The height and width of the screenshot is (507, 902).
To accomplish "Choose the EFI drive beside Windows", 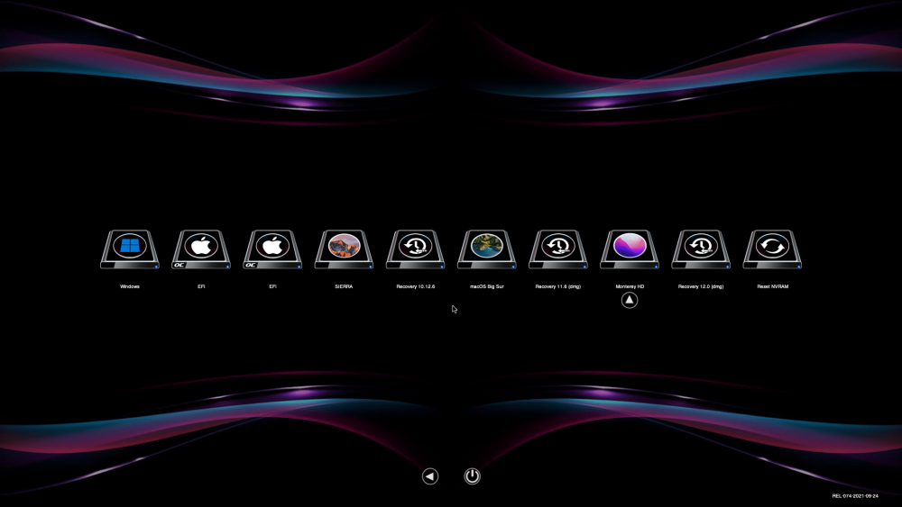I will click(x=201, y=249).
